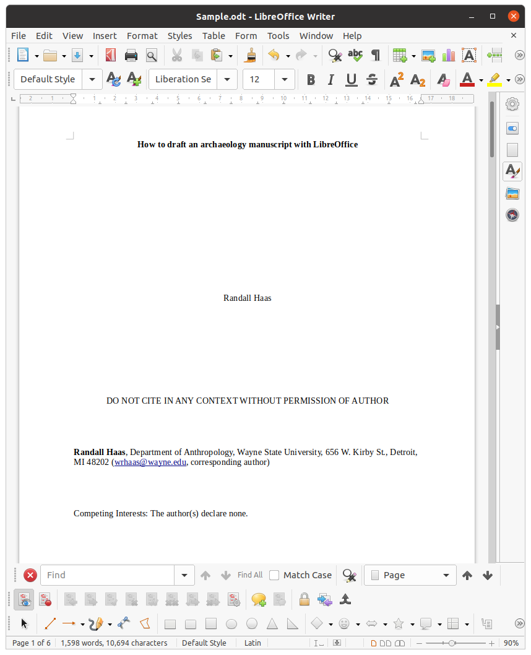Click the 90% zoom level
The width and height of the screenshot is (531, 655).
tap(511, 643)
